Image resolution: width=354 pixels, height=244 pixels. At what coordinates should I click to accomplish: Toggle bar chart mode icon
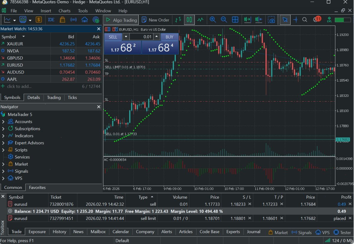178,20
